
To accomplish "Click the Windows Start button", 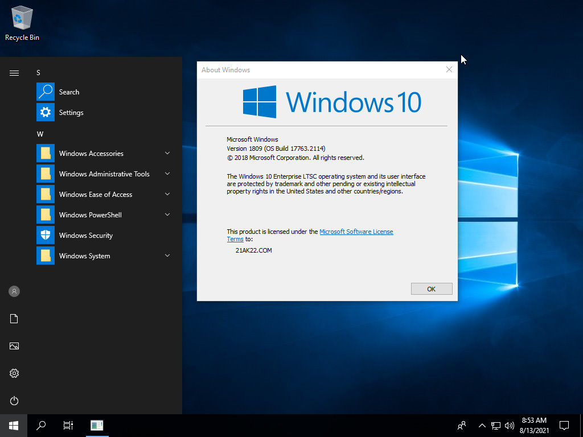I will tap(14, 426).
